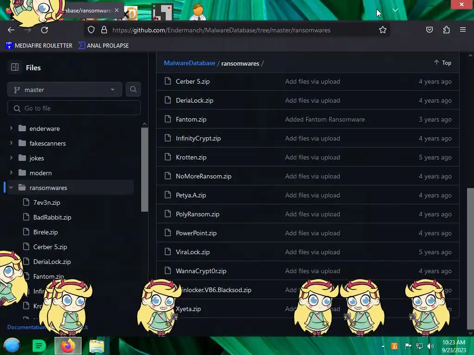474x355 pixels.
Task: Click the file icon beside Petya.A.zip
Action: 168,195
